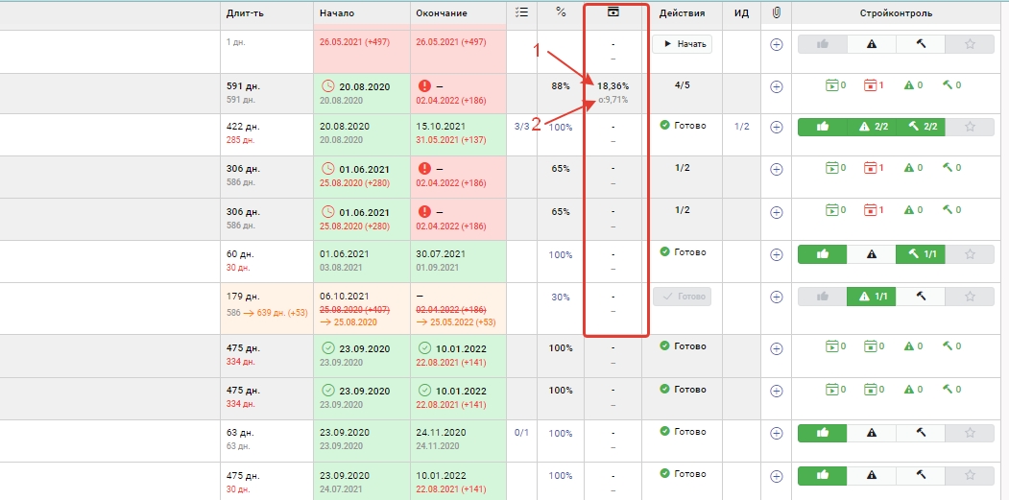
Task: Click green warning 1/1 in 179 дн. row
Action: point(872,298)
